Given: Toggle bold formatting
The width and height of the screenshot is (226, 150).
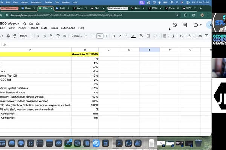Looking at the screenshot, I should pyautogui.click(x=113, y=36).
